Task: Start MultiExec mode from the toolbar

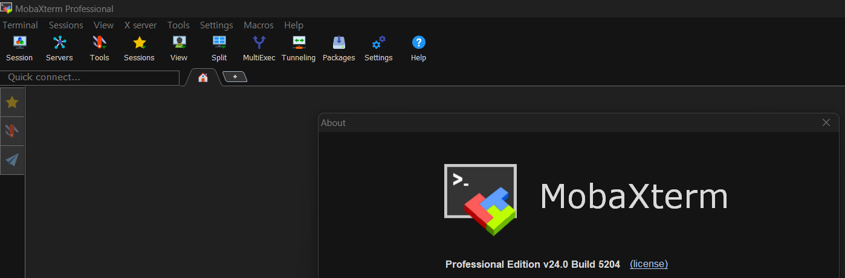Action: tap(259, 48)
